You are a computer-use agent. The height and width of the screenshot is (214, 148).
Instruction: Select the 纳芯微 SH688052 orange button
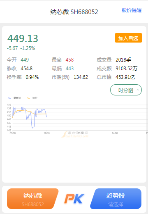coord(33,199)
